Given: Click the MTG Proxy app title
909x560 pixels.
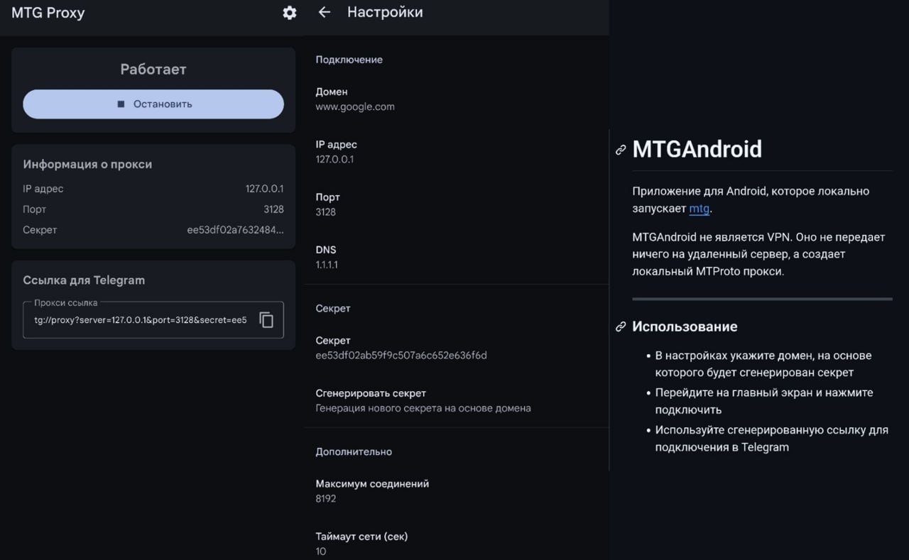Looking at the screenshot, I should click(x=48, y=13).
